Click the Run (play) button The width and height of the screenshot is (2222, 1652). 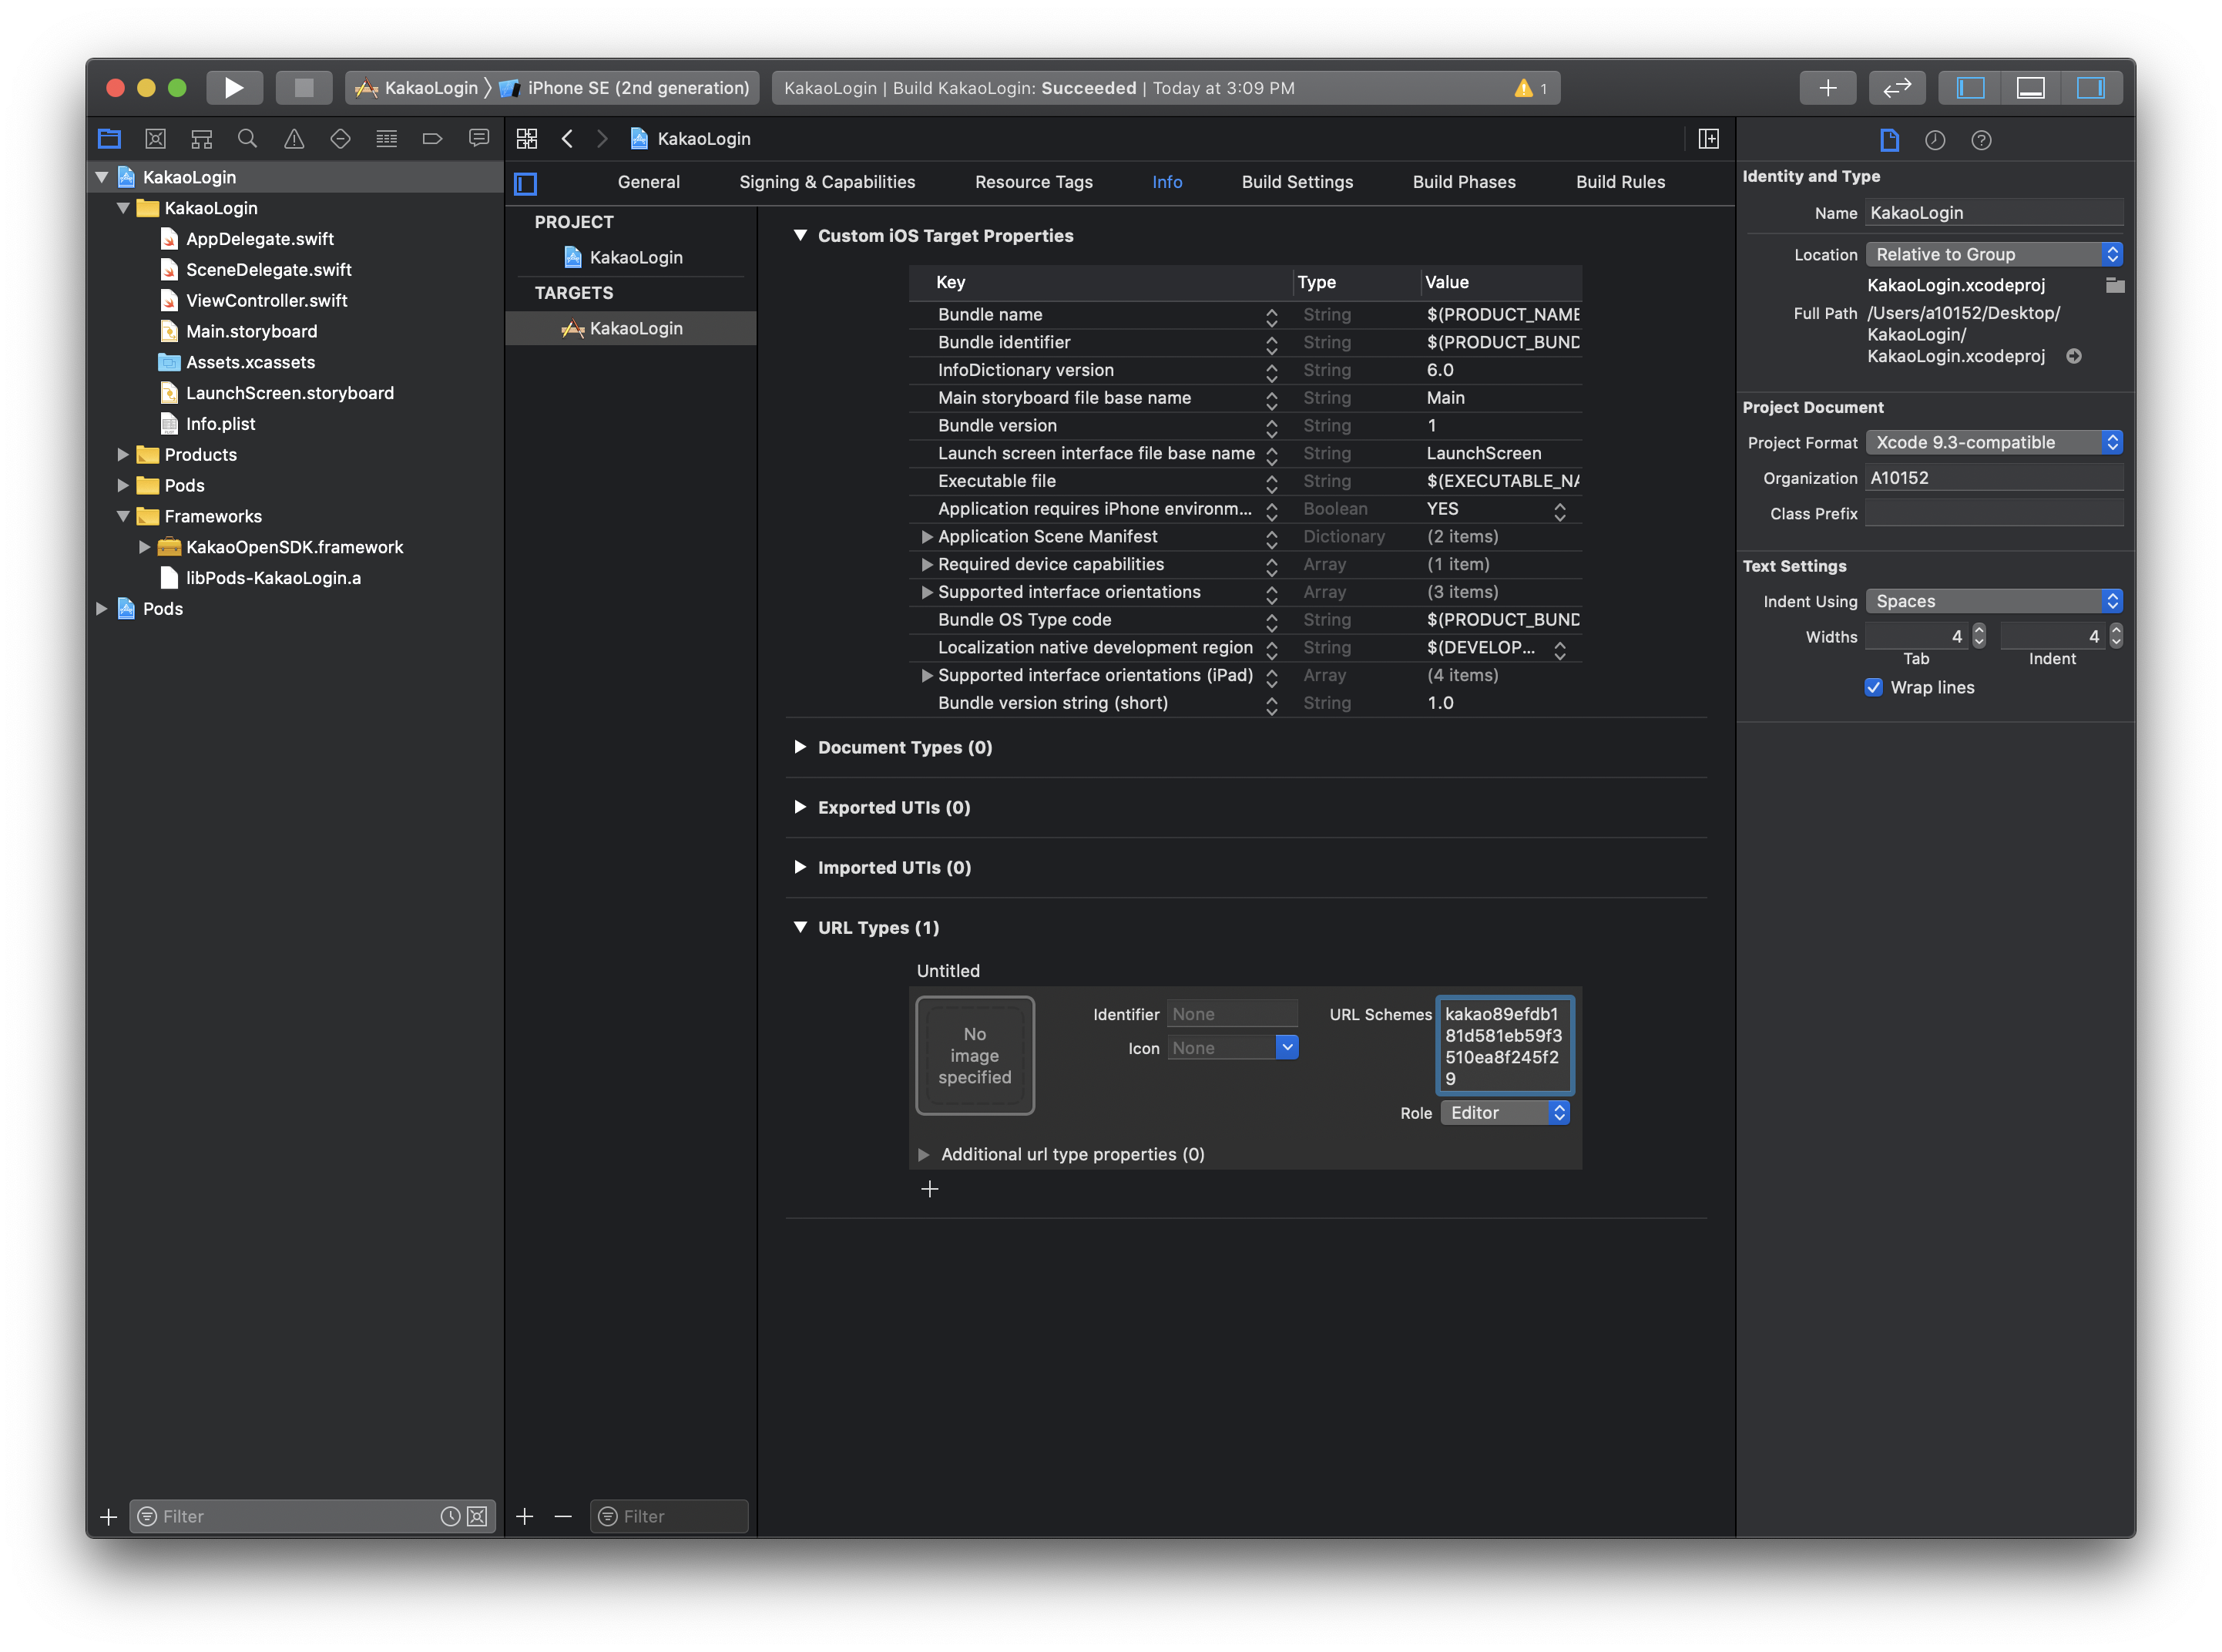point(234,88)
